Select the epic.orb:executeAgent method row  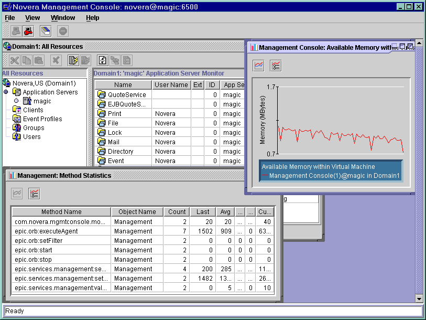coord(143,231)
